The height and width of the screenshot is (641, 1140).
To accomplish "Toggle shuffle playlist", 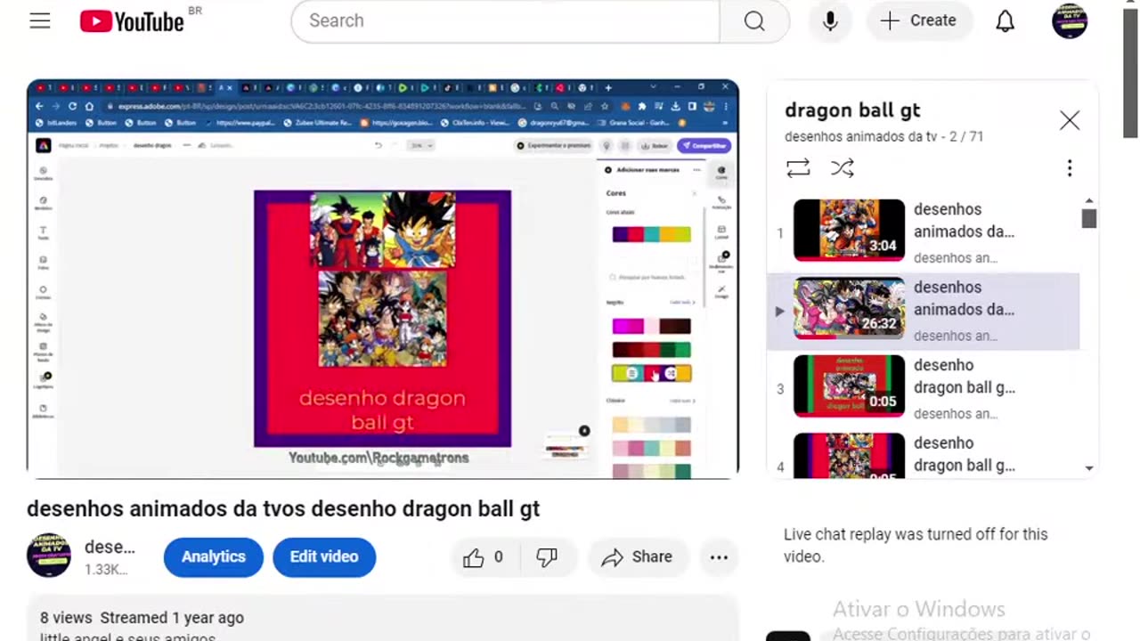I will [843, 167].
